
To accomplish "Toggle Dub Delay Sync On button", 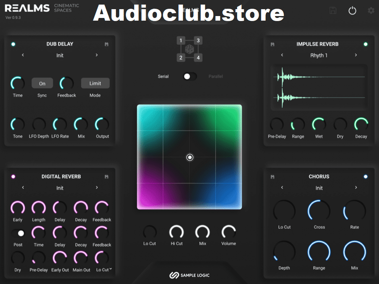I will [42, 83].
